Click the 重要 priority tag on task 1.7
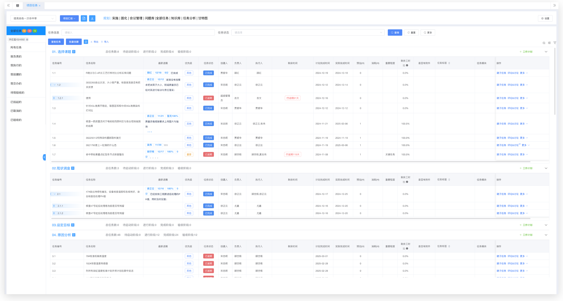 189,154
